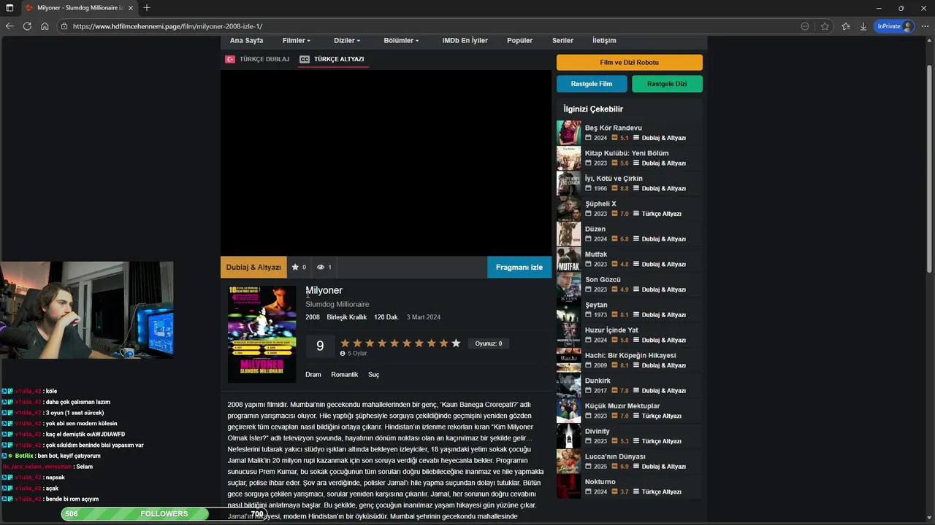Click the black video player area
The width and height of the screenshot is (935, 525).
point(386,163)
